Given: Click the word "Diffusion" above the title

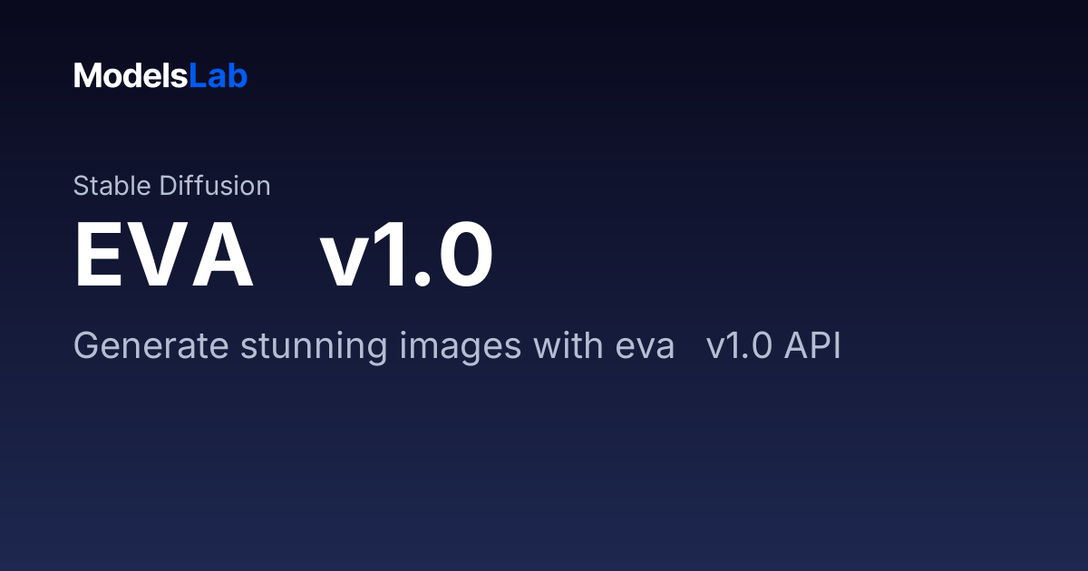Looking at the screenshot, I should pos(215,186).
